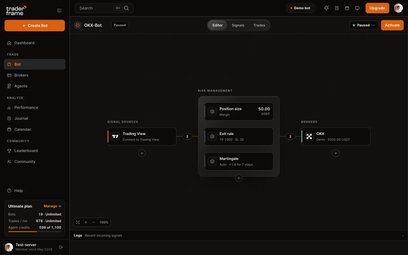
Task: Click '978 · Unlimited' trades value
Action: tap(49, 221)
